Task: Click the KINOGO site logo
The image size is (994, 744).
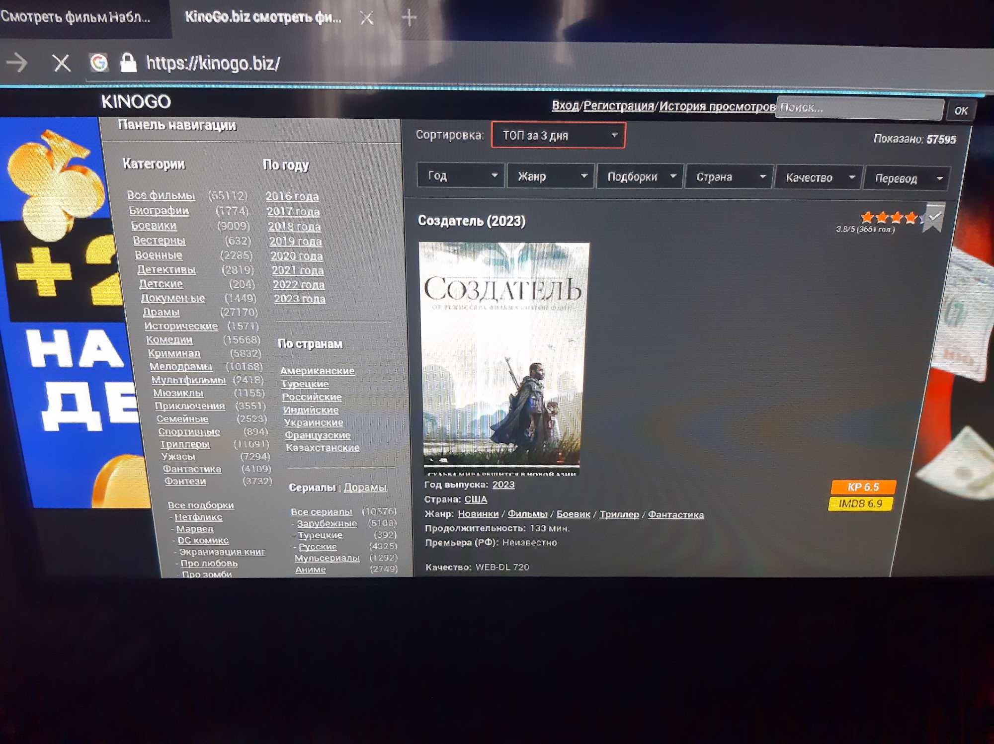Action: pyautogui.click(x=136, y=102)
